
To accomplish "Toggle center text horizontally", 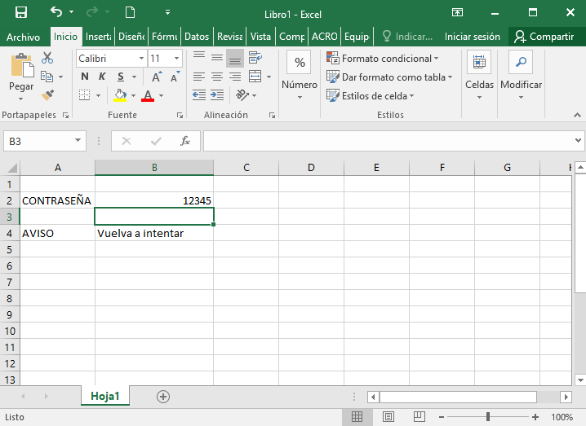I will (217, 77).
